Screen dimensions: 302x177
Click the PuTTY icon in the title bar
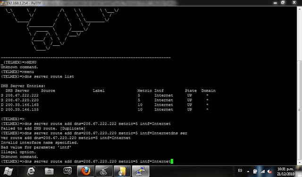tap(2, 3)
